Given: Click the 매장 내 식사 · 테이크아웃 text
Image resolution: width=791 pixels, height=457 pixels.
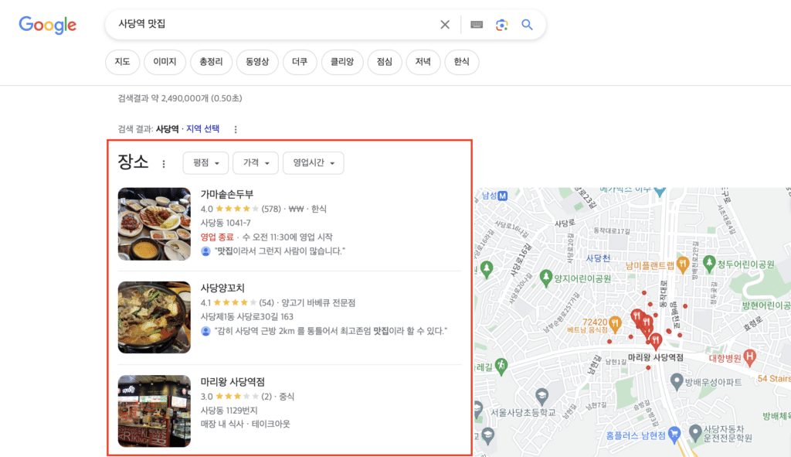Looking at the screenshot, I should [245, 425].
